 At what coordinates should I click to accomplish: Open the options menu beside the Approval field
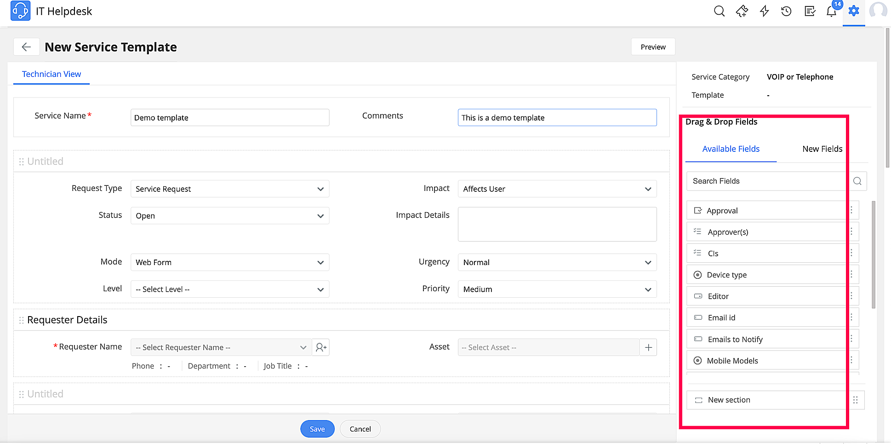(851, 210)
